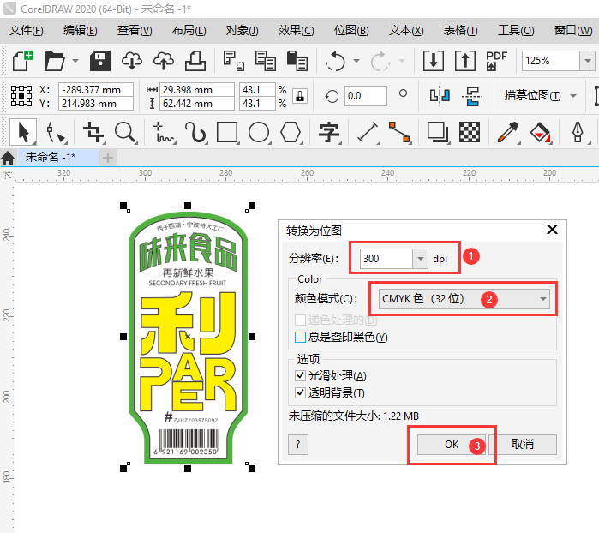Click the cloud download icon
This screenshot has width=599, height=533.
[132, 61]
